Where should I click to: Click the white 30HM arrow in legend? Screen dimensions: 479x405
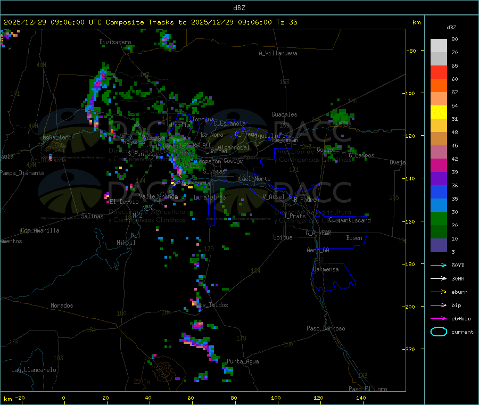pyautogui.click(x=439, y=278)
